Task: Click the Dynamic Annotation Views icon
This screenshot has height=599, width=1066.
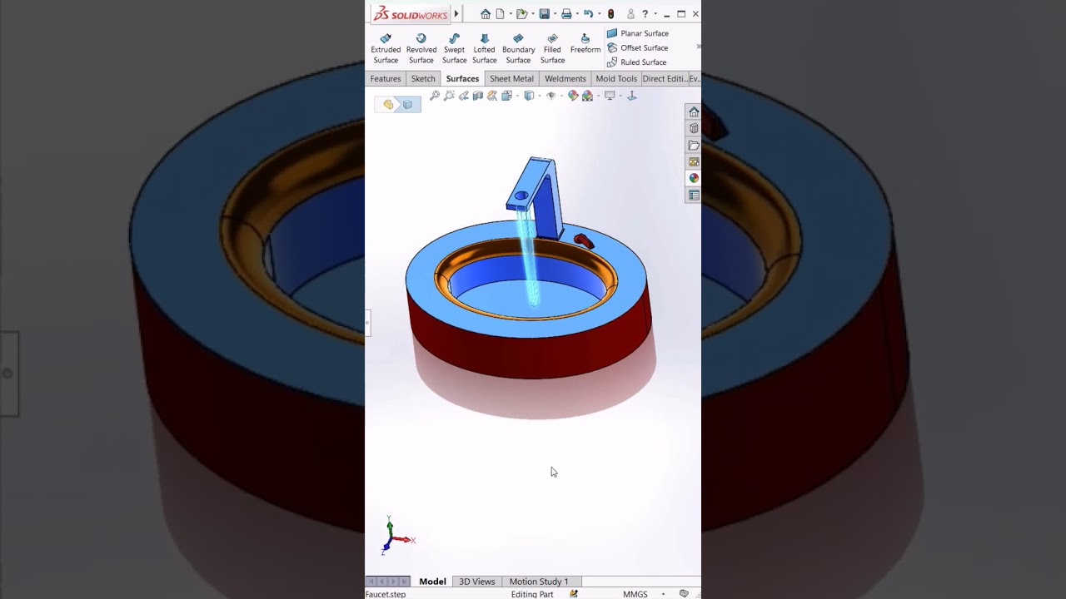Action: click(492, 96)
